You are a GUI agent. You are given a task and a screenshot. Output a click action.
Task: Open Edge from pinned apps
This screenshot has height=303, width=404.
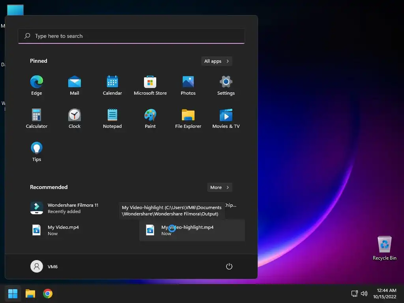(37, 86)
